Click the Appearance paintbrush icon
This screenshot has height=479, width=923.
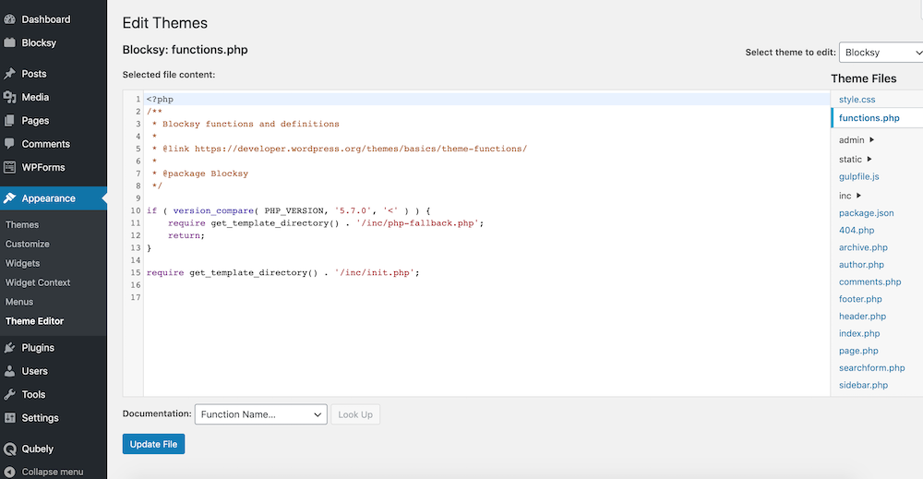click(x=9, y=198)
